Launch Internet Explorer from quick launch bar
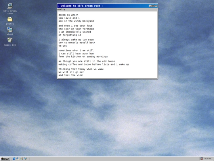214x161 pixels. (14, 159)
